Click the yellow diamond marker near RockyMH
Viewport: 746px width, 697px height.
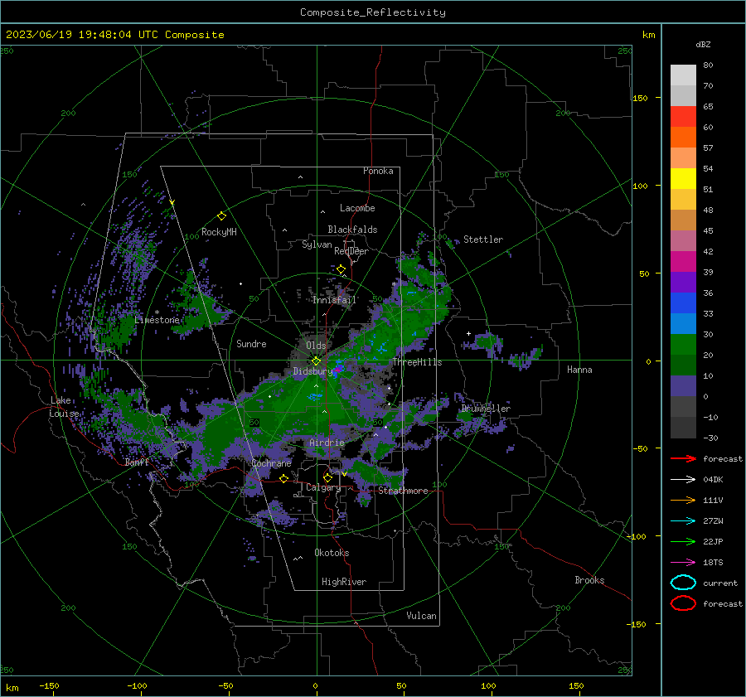click(x=221, y=216)
